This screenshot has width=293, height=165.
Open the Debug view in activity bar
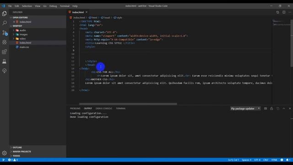[4, 42]
